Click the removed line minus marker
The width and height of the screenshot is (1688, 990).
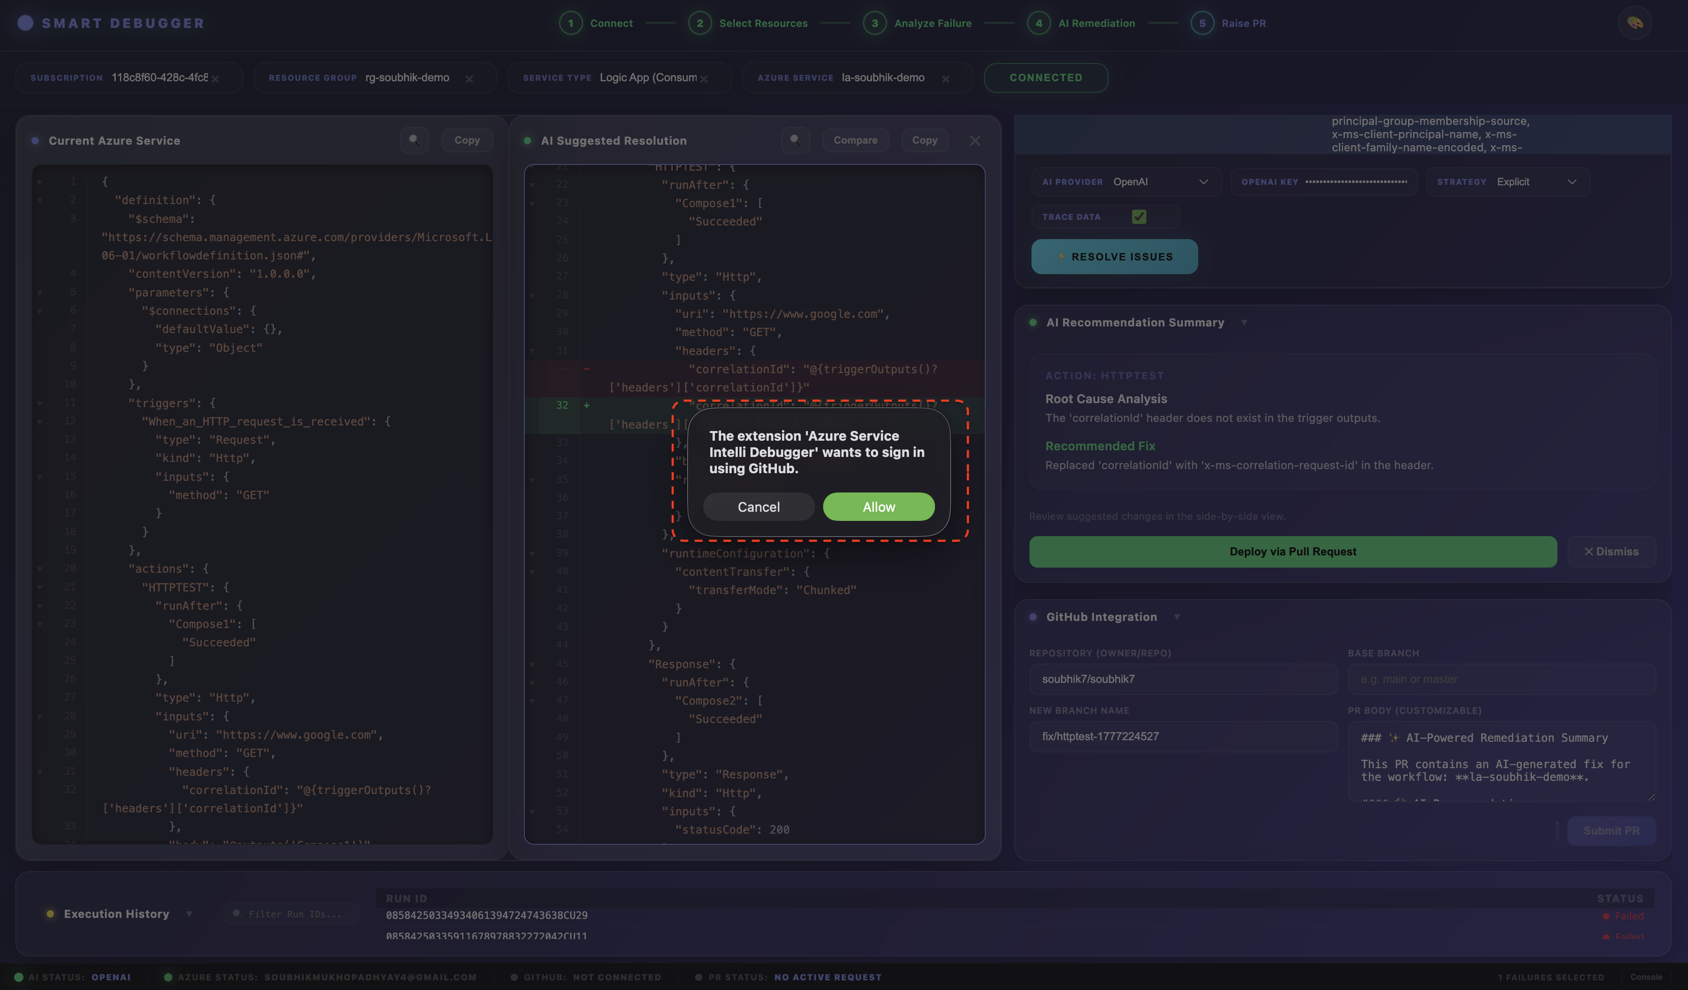(586, 369)
